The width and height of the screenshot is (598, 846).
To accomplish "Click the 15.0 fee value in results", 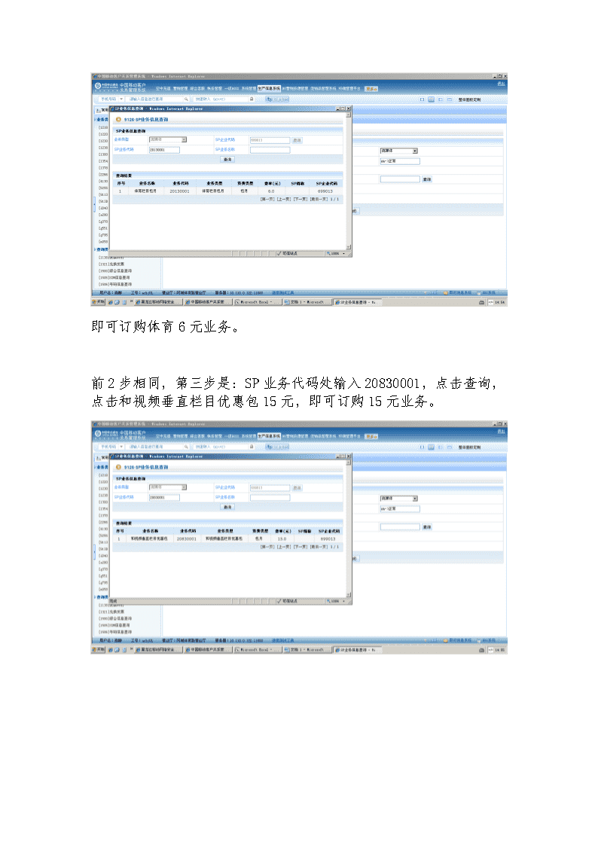I will point(282,539).
